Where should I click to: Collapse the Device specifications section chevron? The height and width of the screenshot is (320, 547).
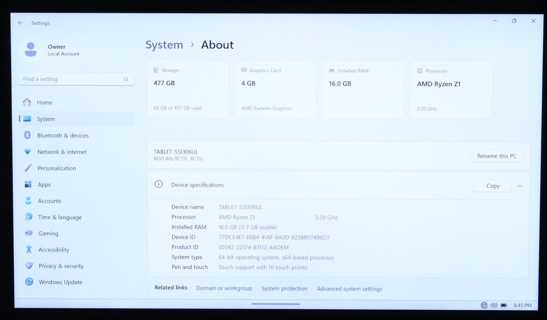520,186
